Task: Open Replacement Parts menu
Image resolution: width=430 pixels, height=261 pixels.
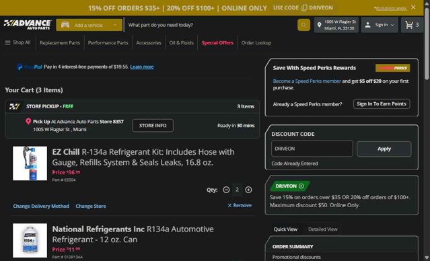Action: tap(60, 43)
